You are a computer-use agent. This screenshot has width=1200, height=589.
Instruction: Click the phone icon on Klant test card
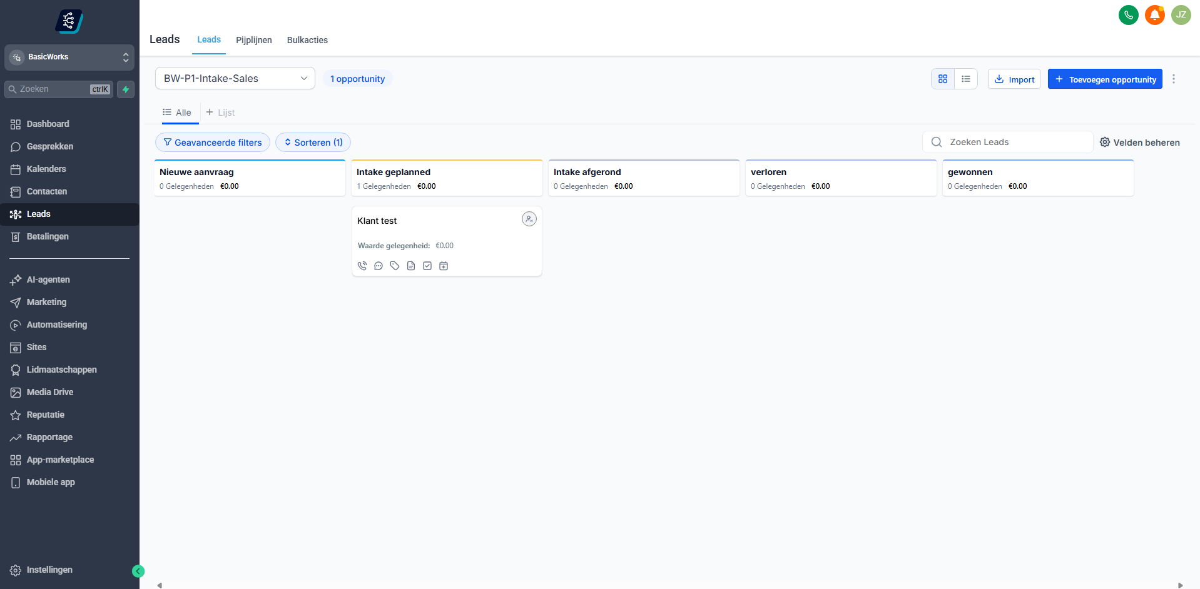click(x=362, y=266)
